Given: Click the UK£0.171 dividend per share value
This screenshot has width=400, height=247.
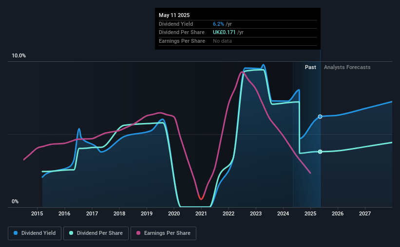Looking at the screenshot, I should (x=224, y=33).
